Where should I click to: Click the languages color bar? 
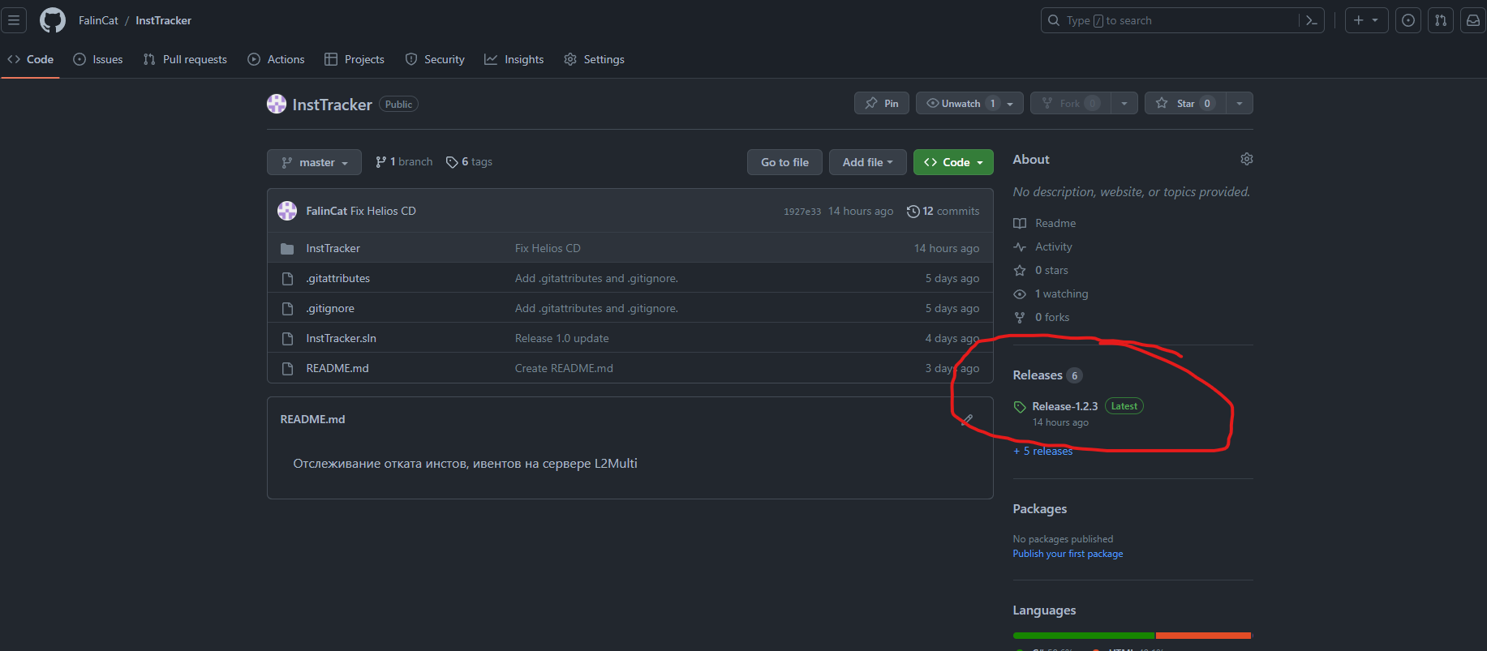coord(1132,636)
